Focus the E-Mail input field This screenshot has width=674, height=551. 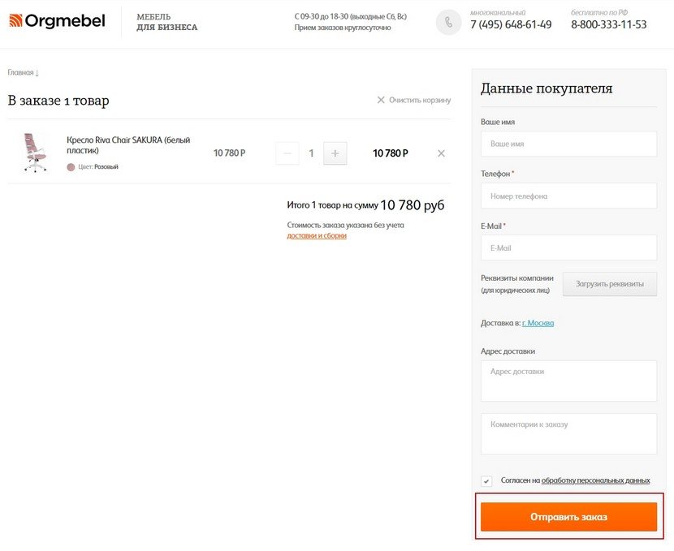568,248
